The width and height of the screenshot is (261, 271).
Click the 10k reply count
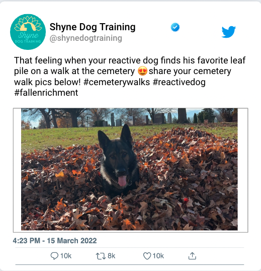coord(66,256)
